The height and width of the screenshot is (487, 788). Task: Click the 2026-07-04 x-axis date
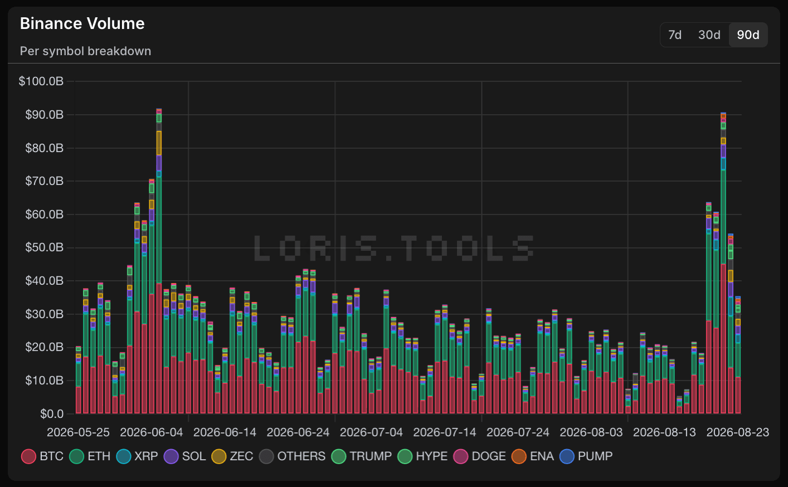point(371,432)
